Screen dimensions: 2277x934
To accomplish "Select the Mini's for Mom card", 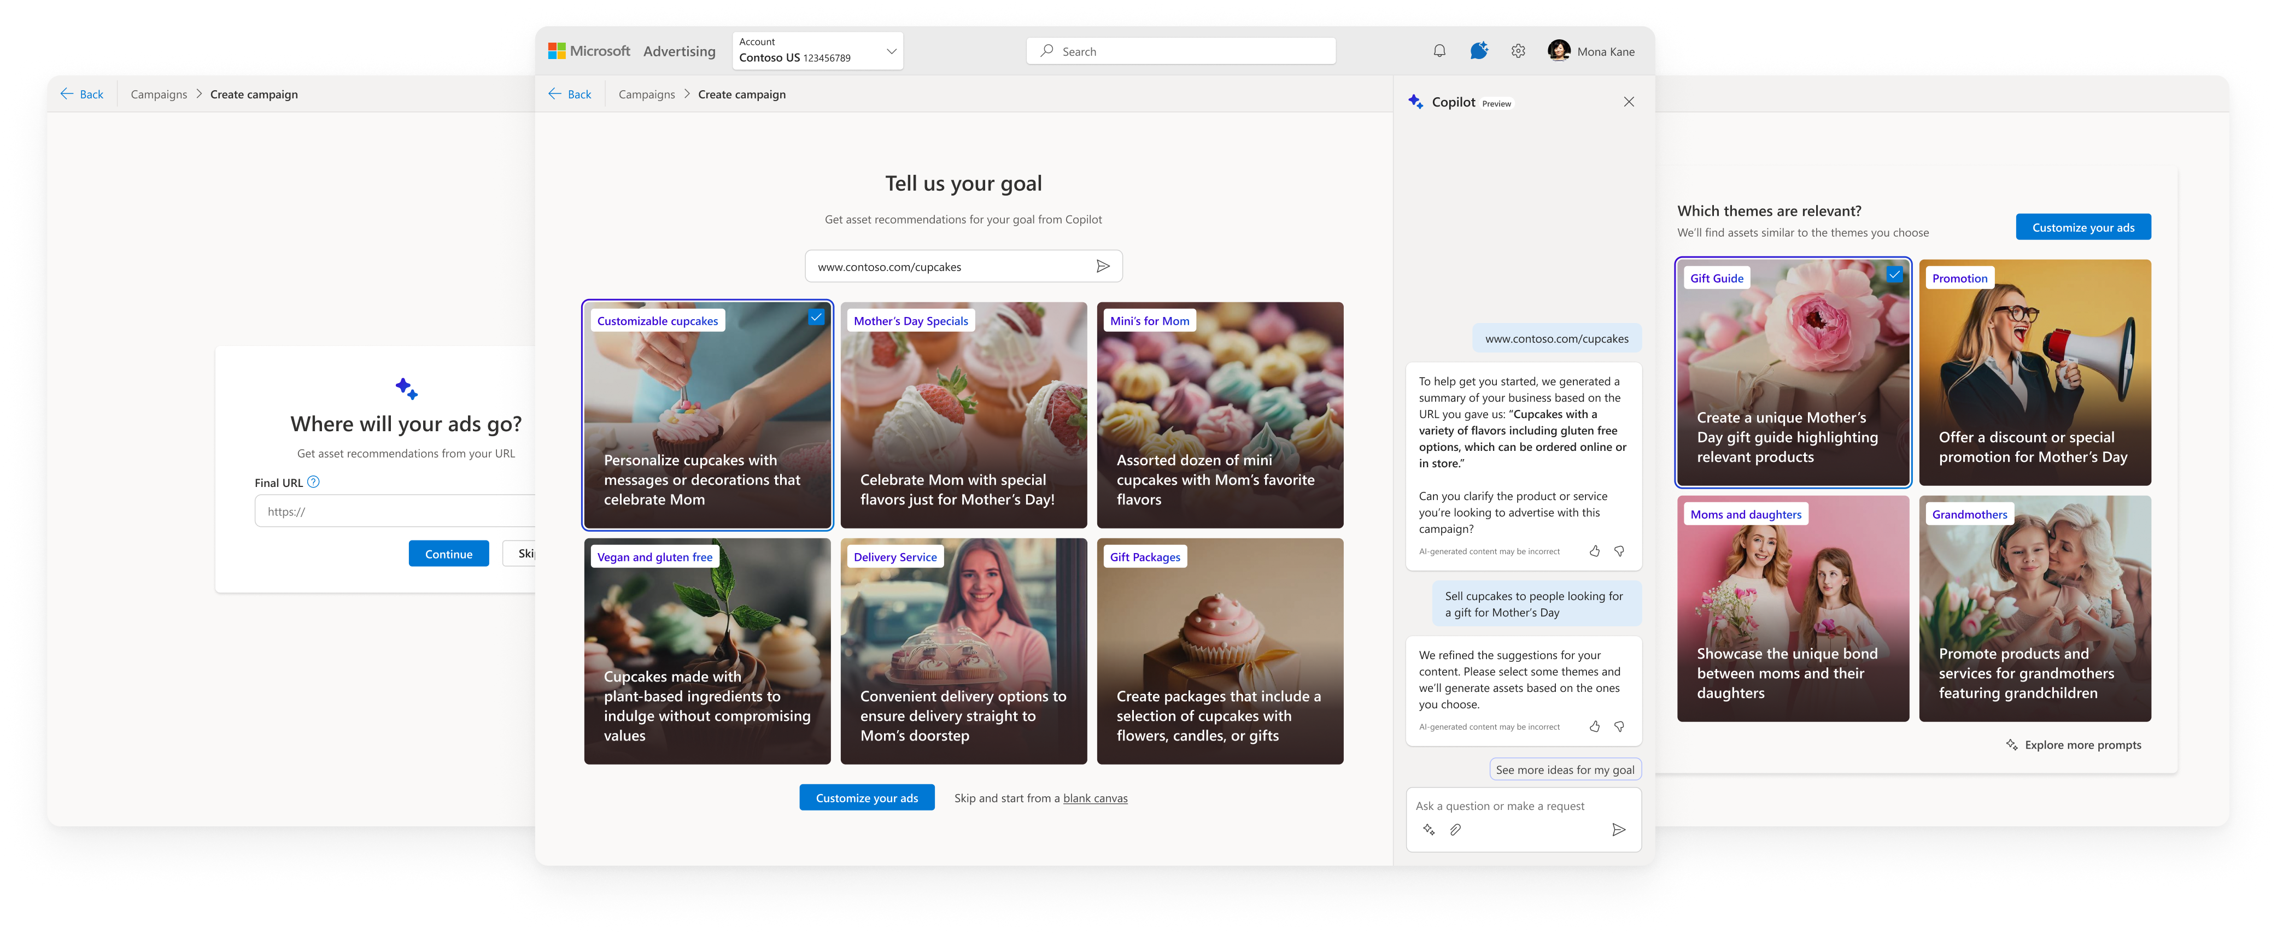I will point(1219,414).
